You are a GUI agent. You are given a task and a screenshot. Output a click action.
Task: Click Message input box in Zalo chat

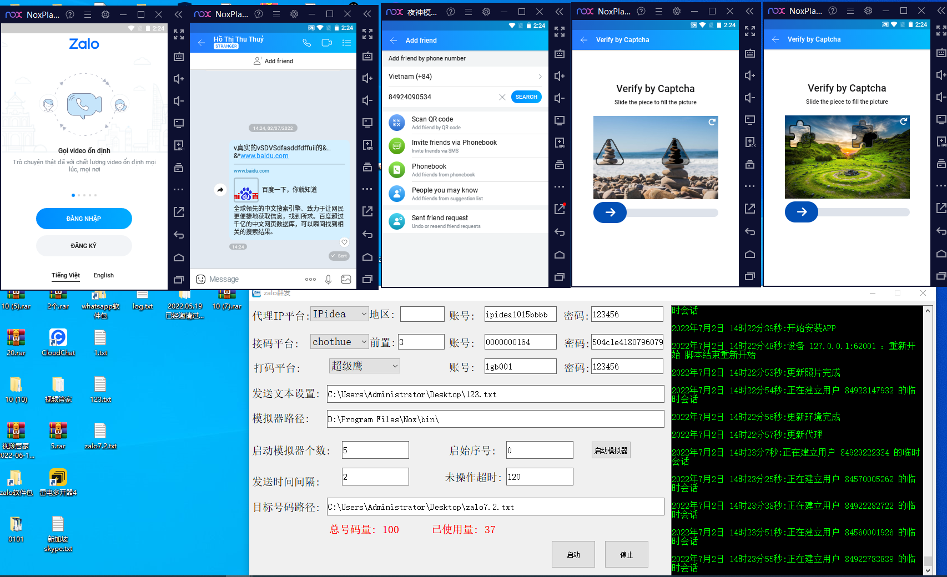(253, 279)
